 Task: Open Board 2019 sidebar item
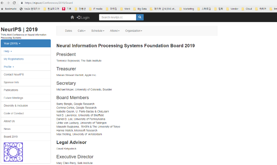coord(26,137)
